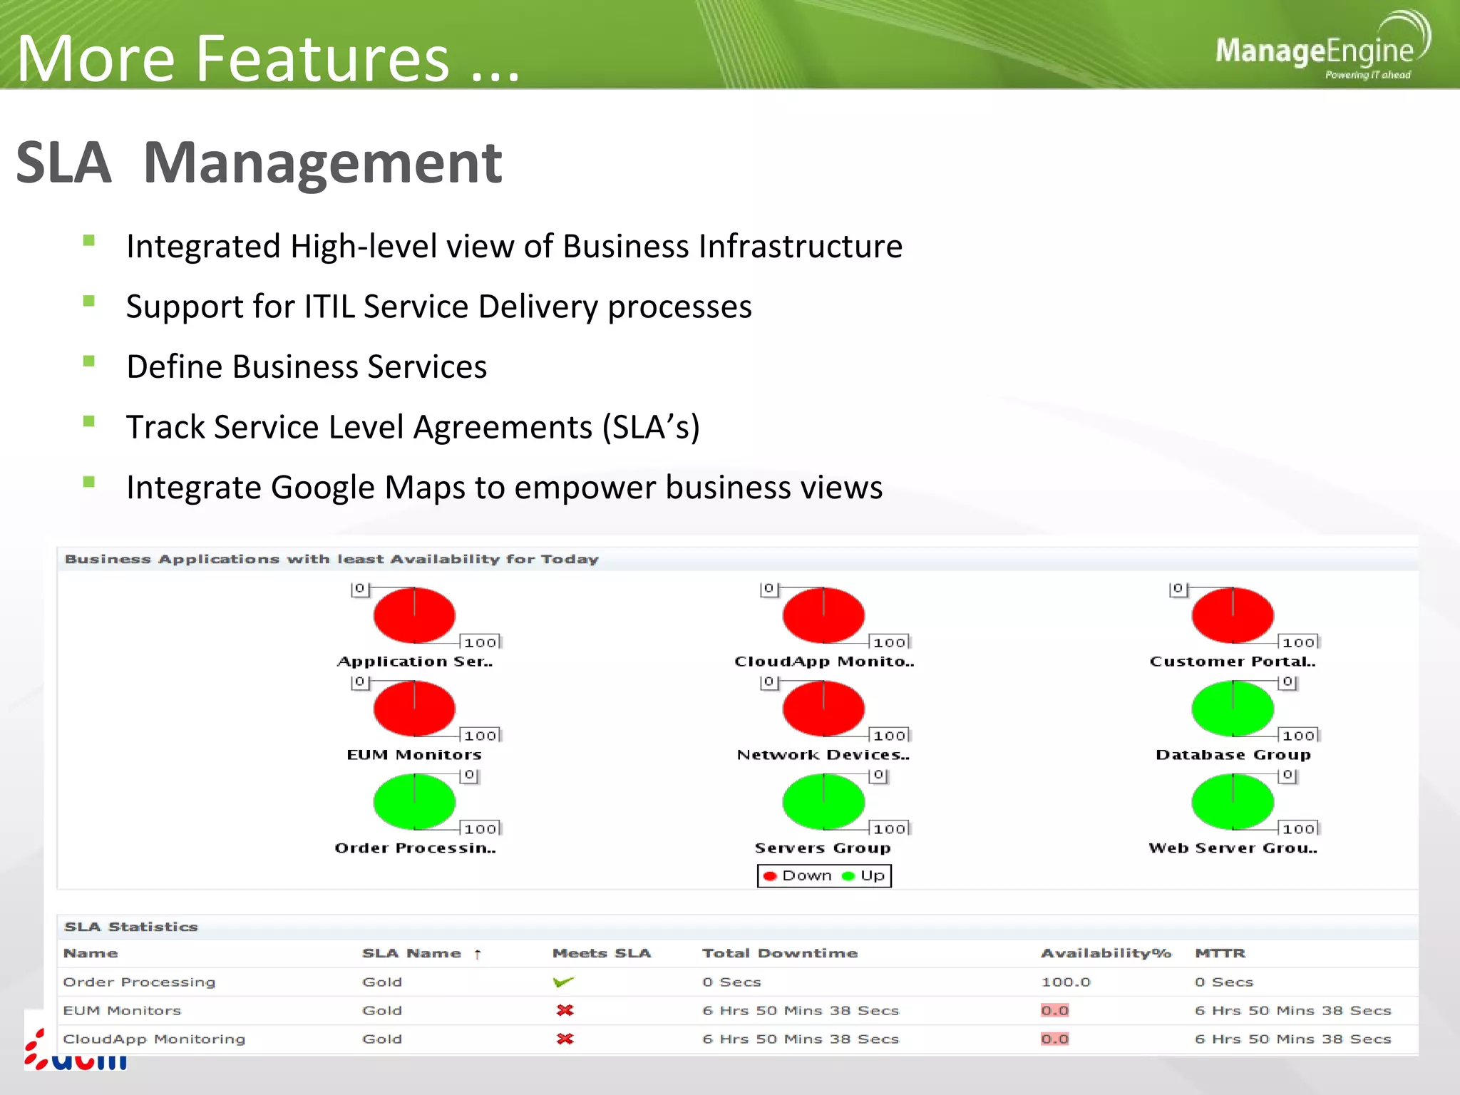Click Gold in the Order Processing row
This screenshot has height=1095, width=1460.
coord(382,982)
